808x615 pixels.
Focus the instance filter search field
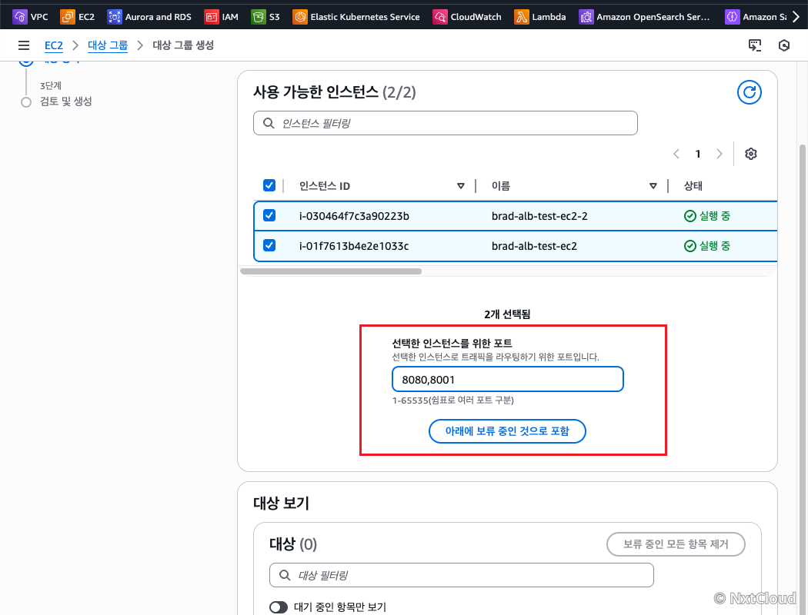pyautogui.click(x=446, y=123)
